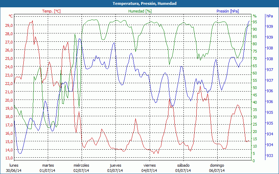The image size is (279, 174).
Task: Click the 29,0 temperature axis tick label
Action: 9,25
